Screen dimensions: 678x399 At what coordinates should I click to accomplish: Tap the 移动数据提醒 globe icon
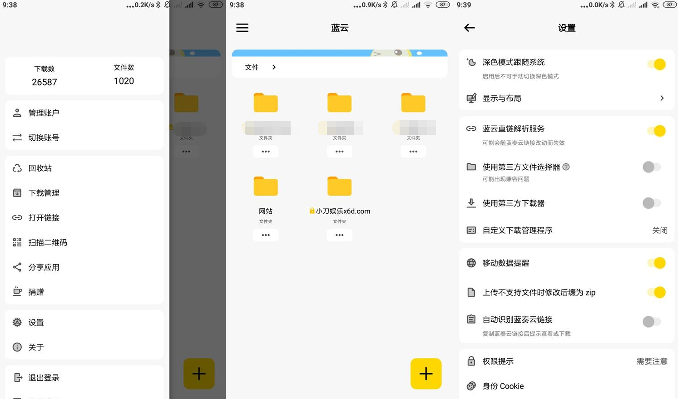pos(471,263)
